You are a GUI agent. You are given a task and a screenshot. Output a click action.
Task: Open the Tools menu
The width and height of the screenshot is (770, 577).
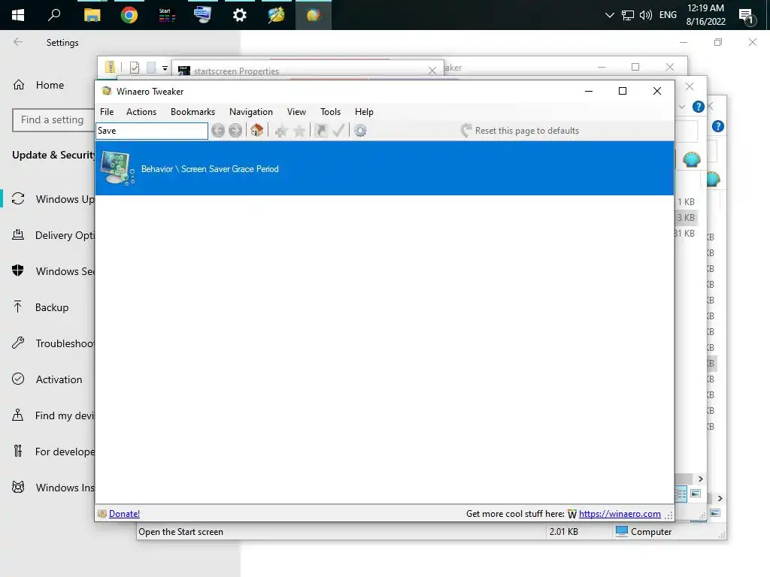pos(331,112)
